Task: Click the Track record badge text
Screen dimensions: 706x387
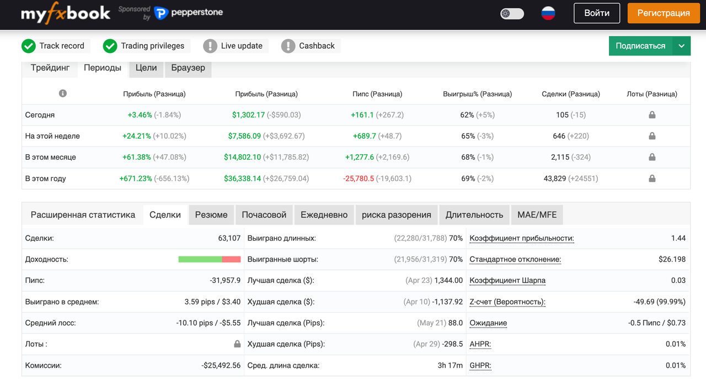Action: [x=62, y=46]
